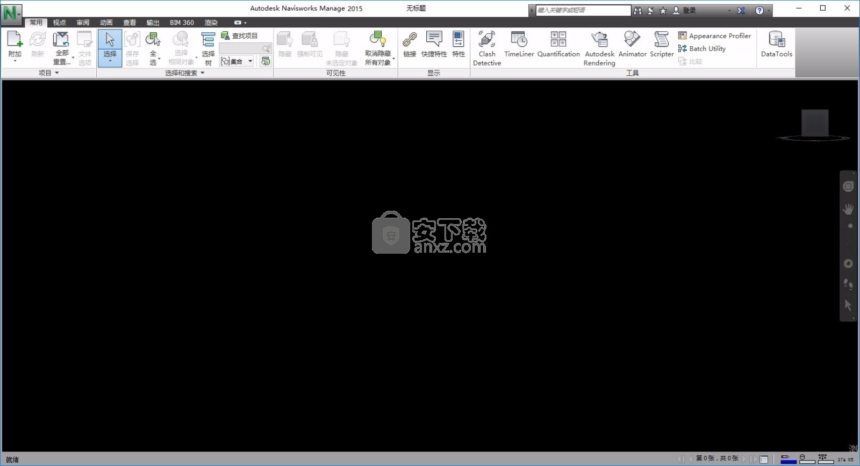Open the dropdown on 取消隐藏所有对象
Viewport: 860px width, 466px height.
click(393, 58)
